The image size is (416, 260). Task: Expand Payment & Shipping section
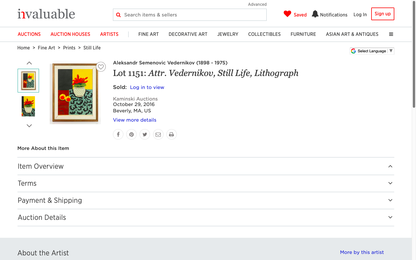click(390, 200)
